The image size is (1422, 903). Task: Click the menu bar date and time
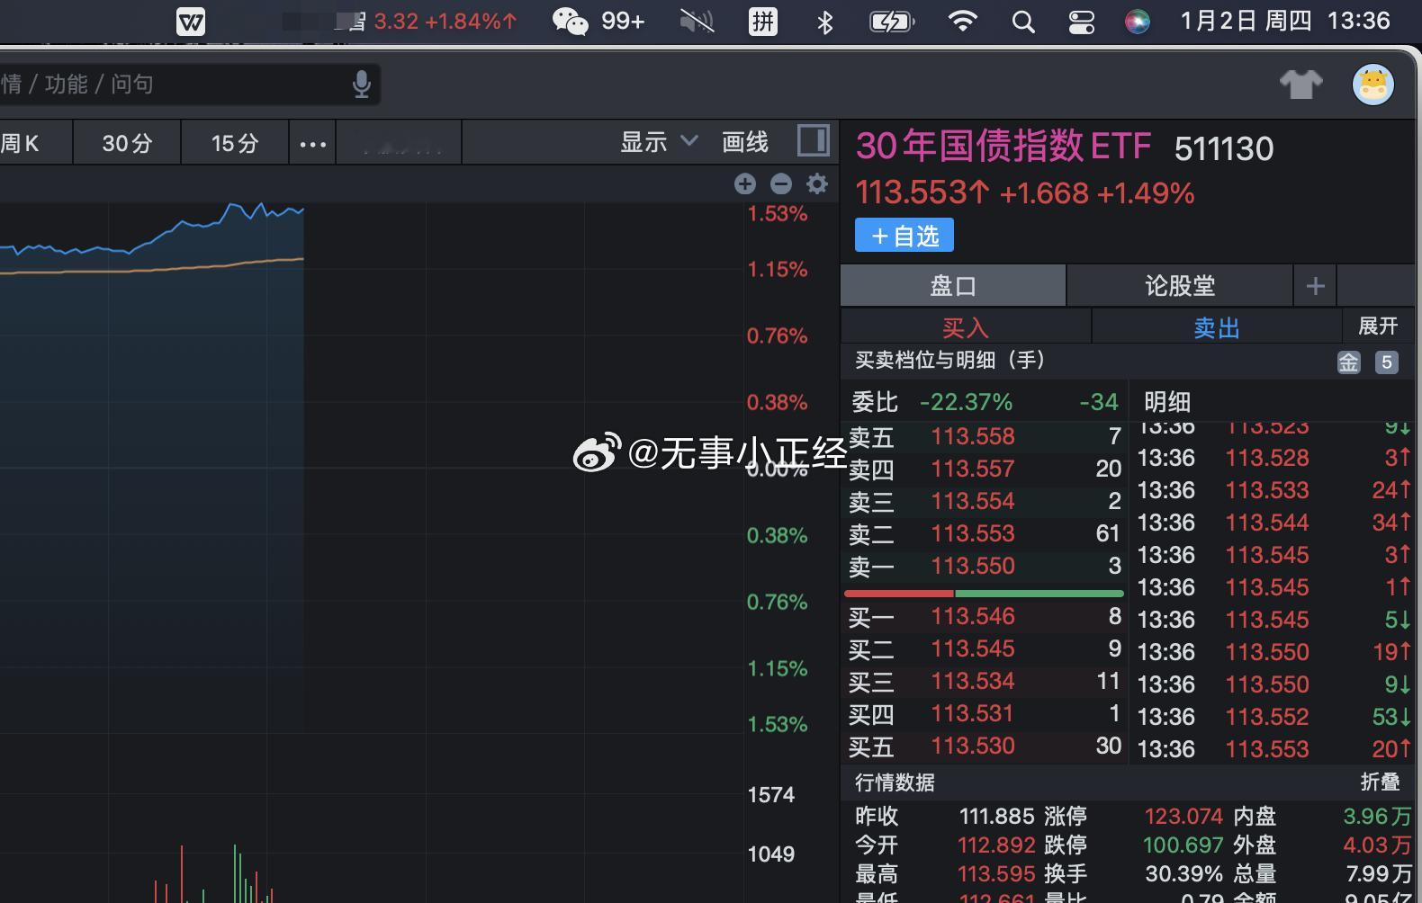(x=1285, y=21)
